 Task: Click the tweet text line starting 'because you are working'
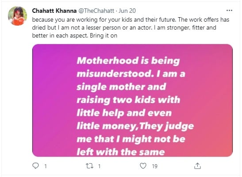click(x=131, y=20)
